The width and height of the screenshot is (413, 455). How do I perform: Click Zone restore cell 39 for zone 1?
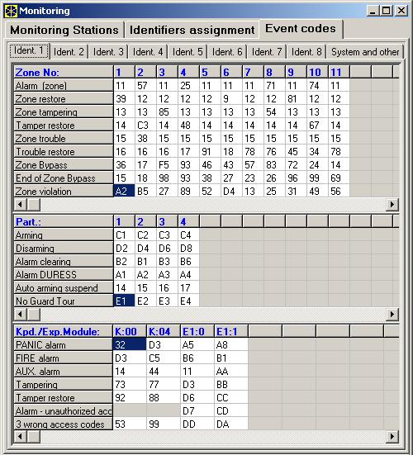pyautogui.click(x=124, y=98)
